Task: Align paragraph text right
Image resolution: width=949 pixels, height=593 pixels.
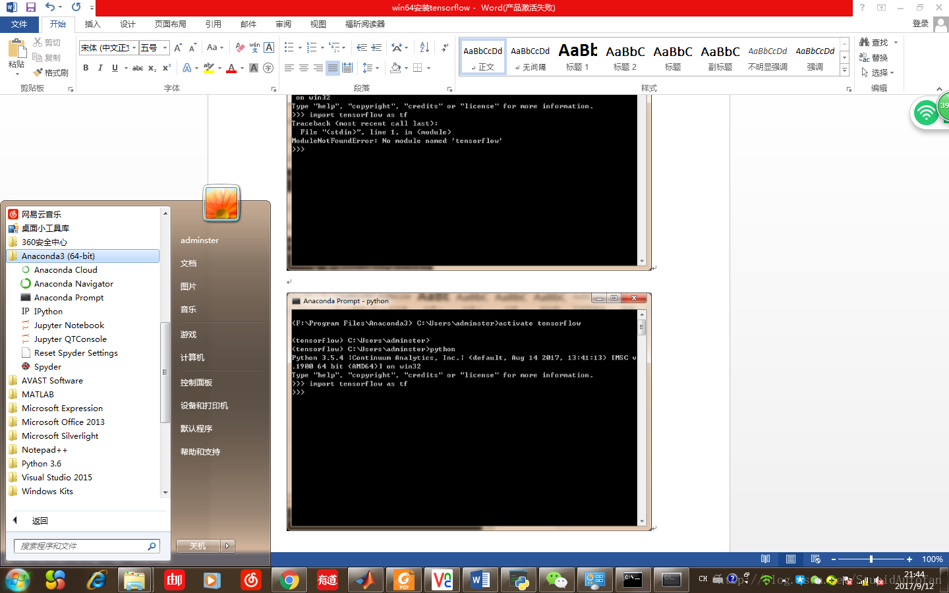Action: 318,68
